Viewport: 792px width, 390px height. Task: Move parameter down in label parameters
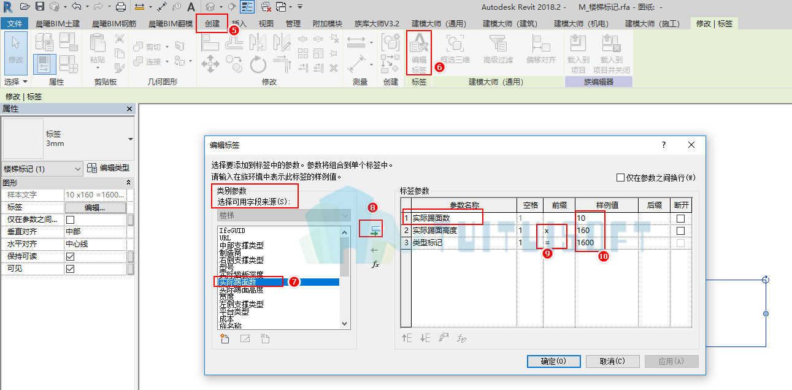pos(426,338)
